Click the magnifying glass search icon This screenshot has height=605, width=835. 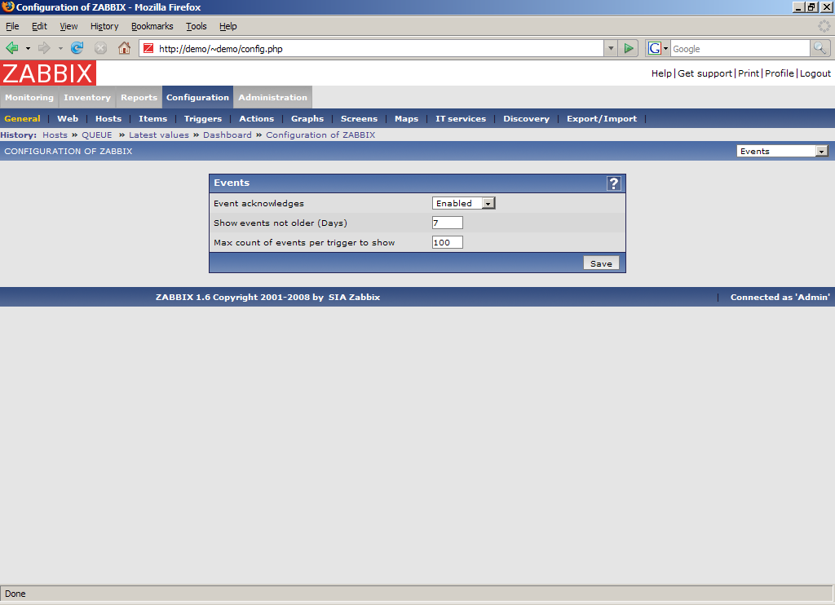point(820,48)
